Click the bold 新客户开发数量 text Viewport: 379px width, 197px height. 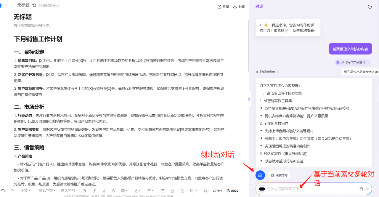pyautogui.click(x=30, y=75)
